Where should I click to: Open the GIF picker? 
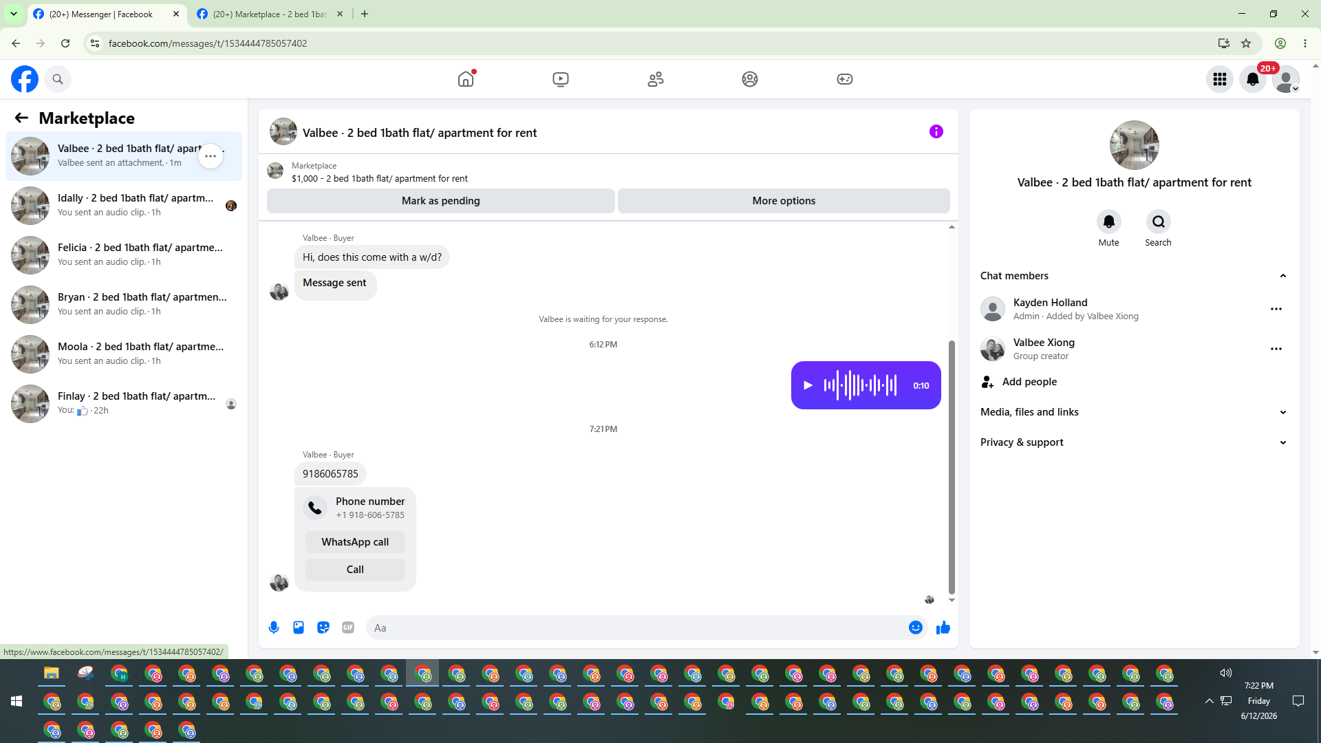pyautogui.click(x=348, y=627)
